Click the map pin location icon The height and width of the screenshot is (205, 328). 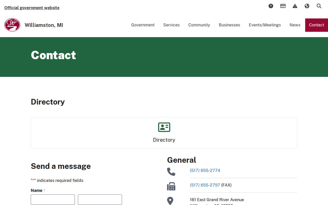170,201
